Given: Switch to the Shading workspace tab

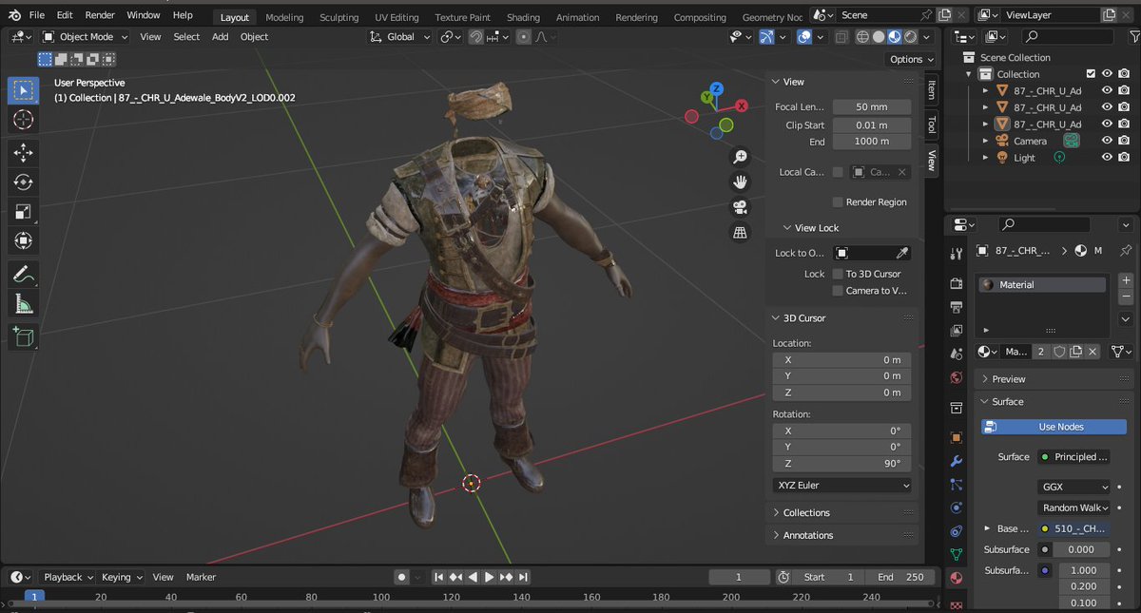Looking at the screenshot, I should (523, 17).
